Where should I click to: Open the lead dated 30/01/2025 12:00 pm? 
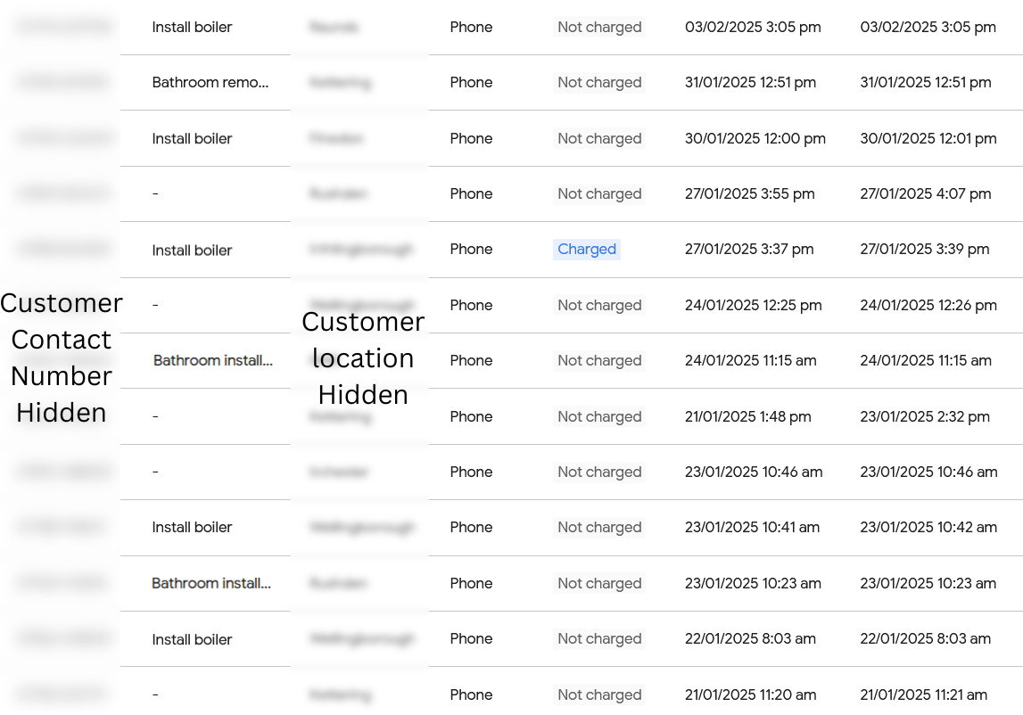[755, 139]
